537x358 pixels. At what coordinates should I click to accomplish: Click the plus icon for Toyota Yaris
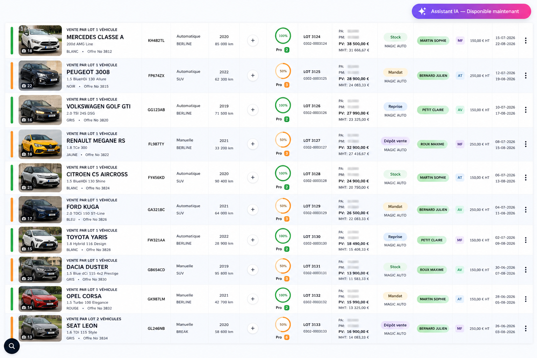pyautogui.click(x=253, y=240)
